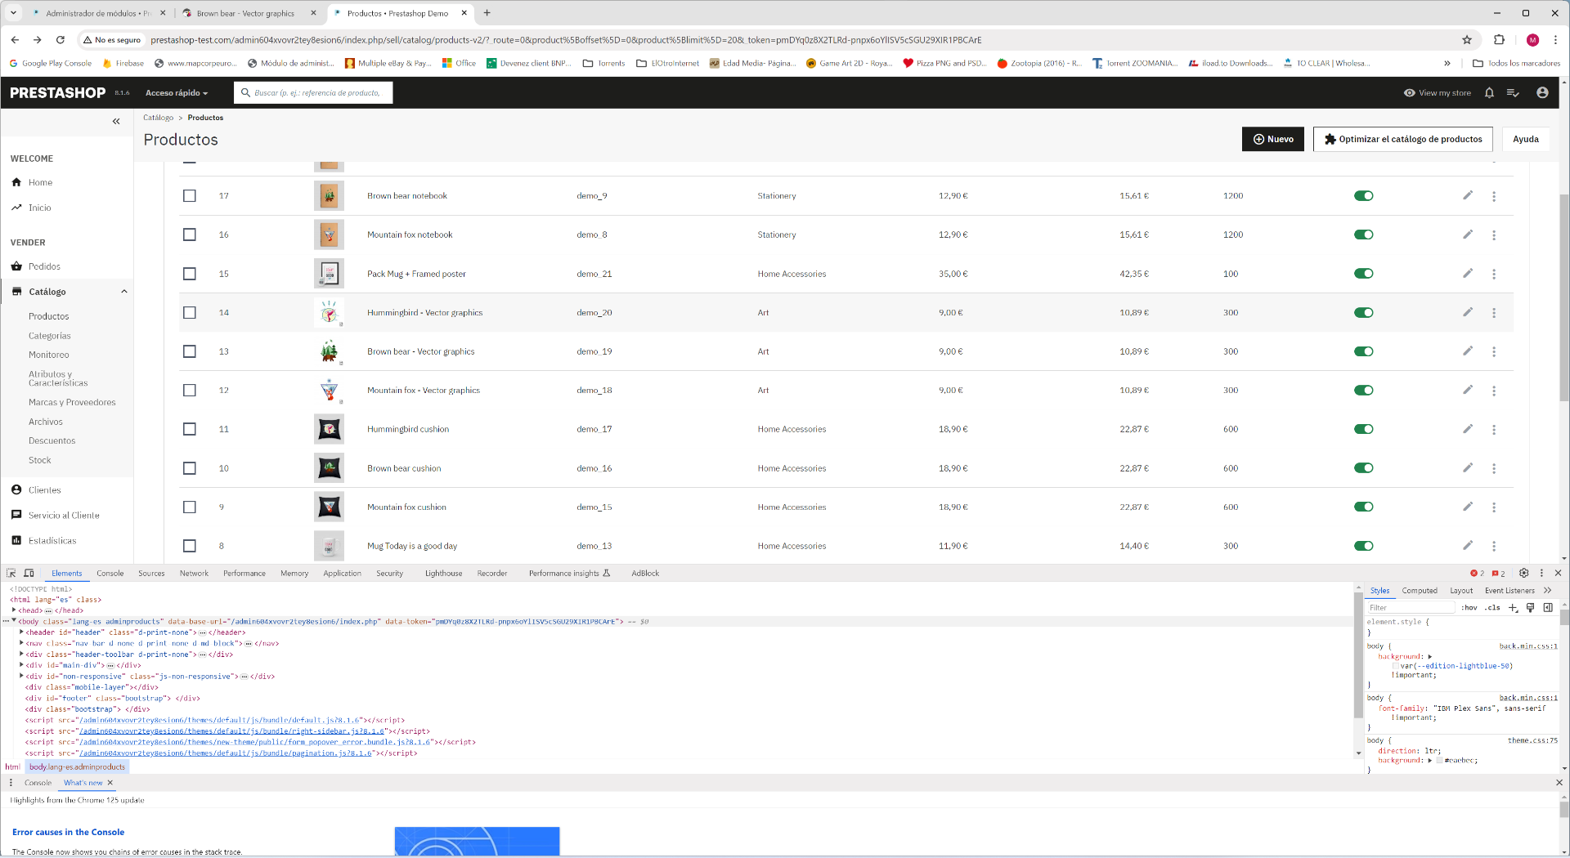Tick checkbox for product 11 Hummingbird cushion
This screenshot has height=858, width=1570.
pos(190,429)
